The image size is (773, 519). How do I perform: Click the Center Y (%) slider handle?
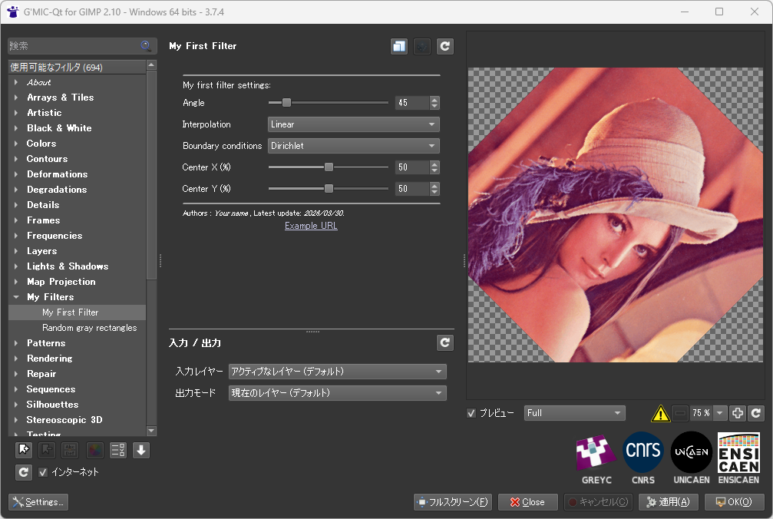coord(329,189)
